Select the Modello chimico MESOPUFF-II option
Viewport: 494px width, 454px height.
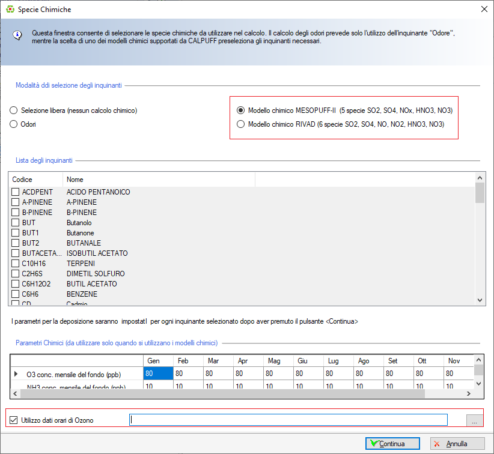click(x=241, y=110)
